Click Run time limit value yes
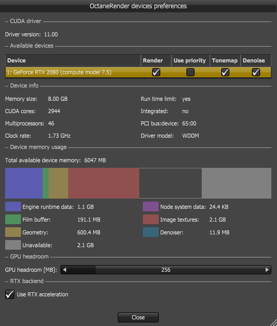This screenshot has height=326, width=277. pyautogui.click(x=186, y=99)
